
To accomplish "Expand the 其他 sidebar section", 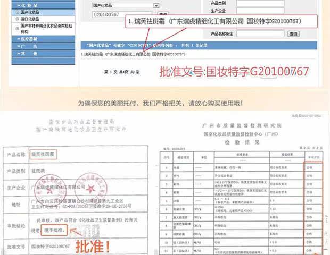I will point(43,53).
